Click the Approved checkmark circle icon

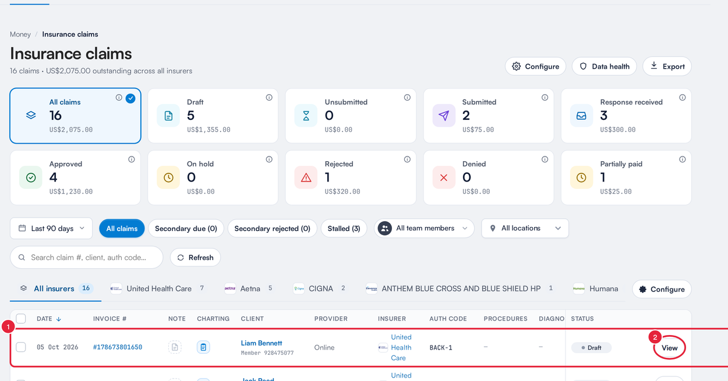(31, 177)
